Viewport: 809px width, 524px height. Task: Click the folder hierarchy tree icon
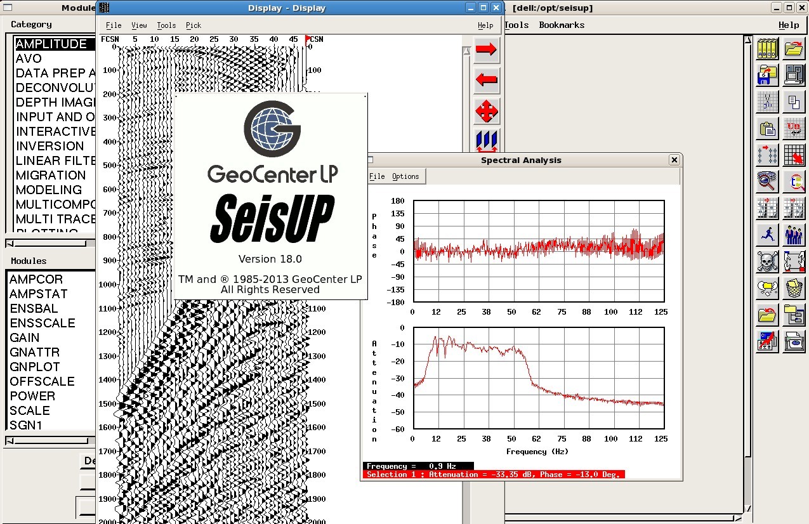pyautogui.click(x=794, y=315)
